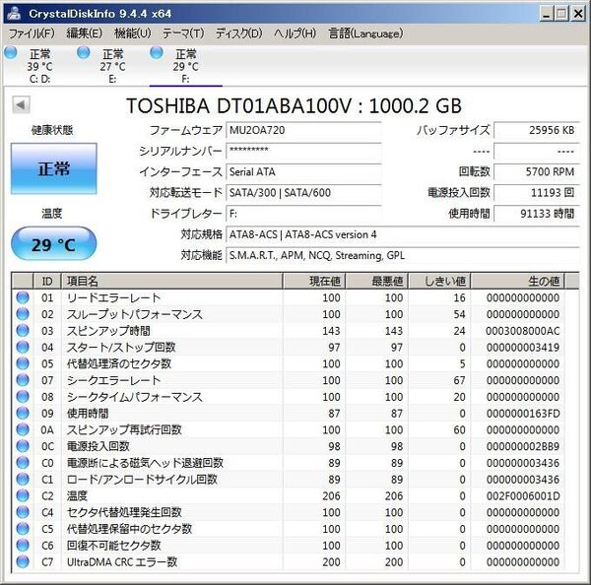Image resolution: width=591 pixels, height=585 pixels.
Task: Click raw value 000000002BB9
Action: [523, 447]
